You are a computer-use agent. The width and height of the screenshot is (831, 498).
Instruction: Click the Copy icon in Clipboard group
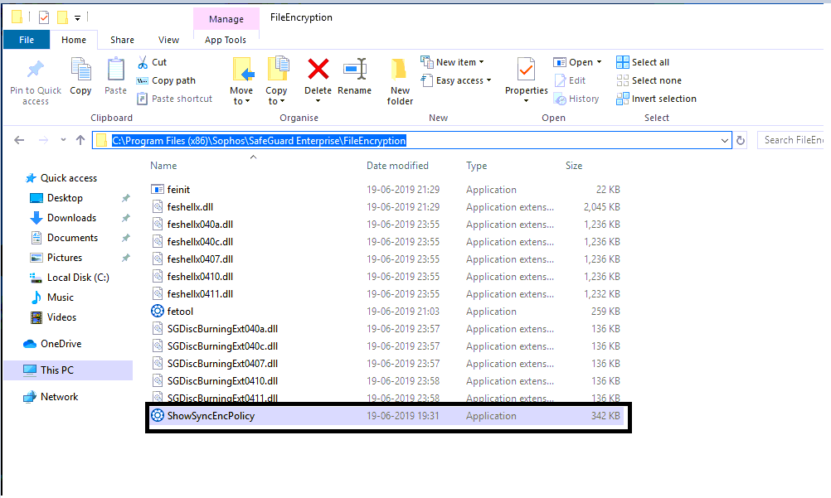80,76
